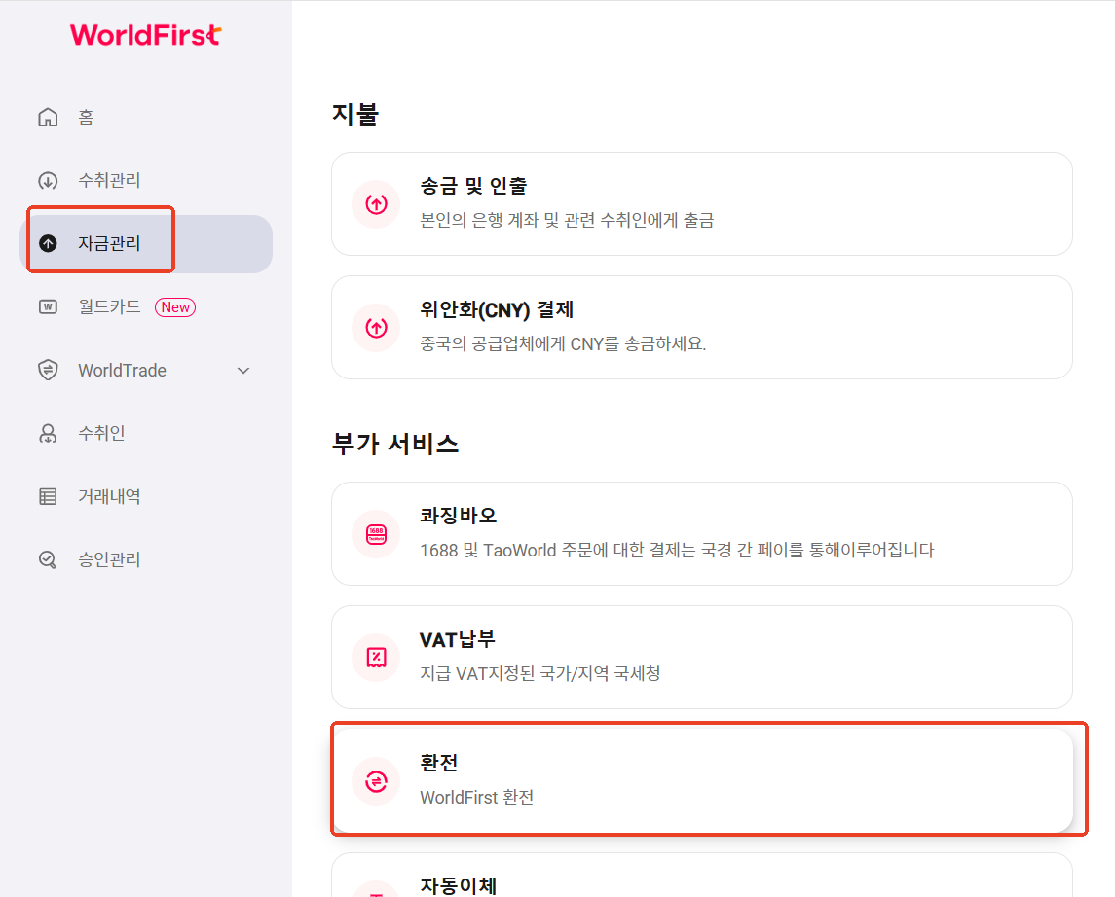Click the VAT납부 receipt percent icon
The height and width of the screenshot is (897, 1115).
tap(376, 658)
